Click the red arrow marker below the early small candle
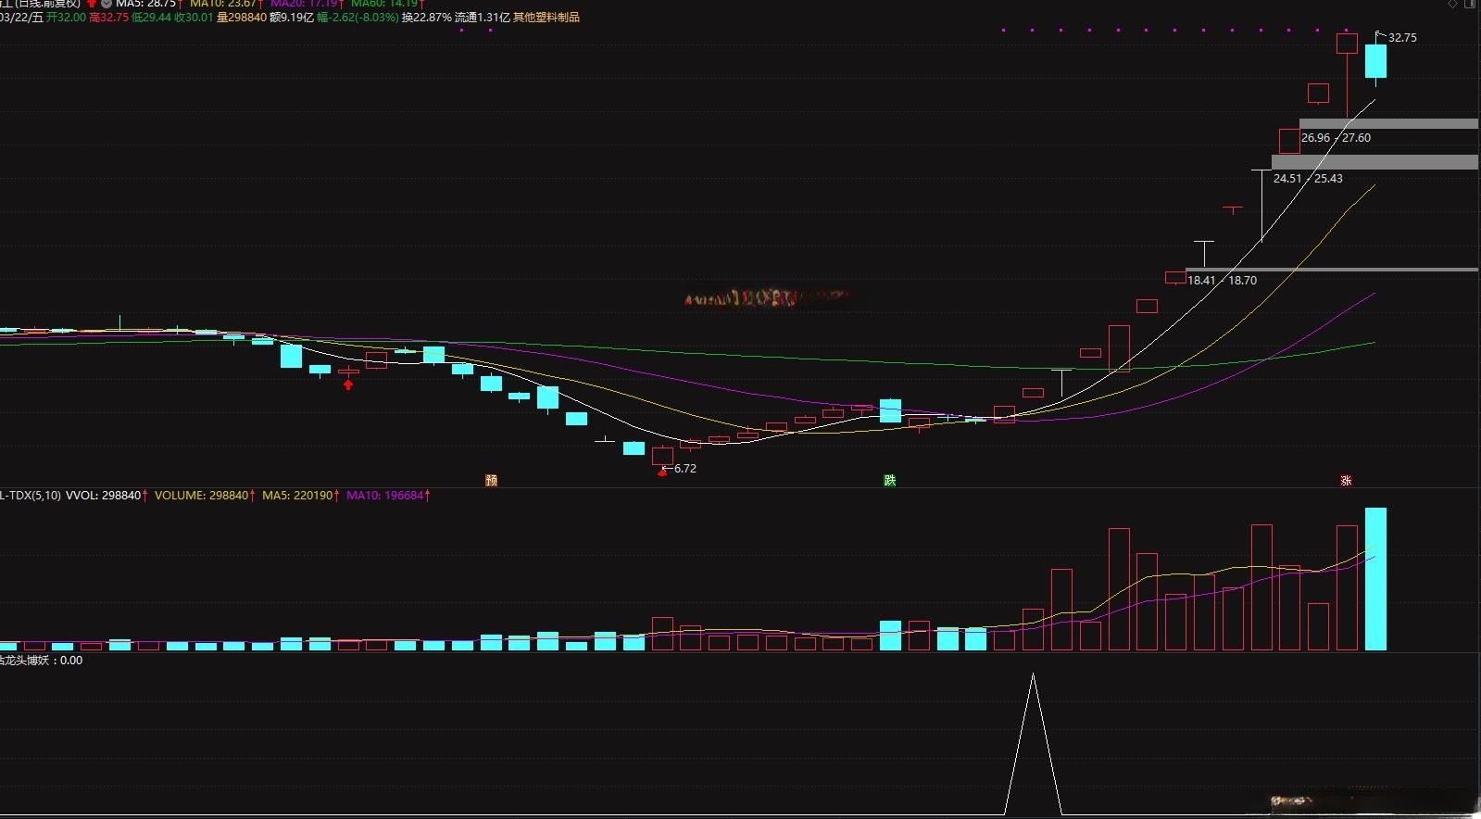 348,384
